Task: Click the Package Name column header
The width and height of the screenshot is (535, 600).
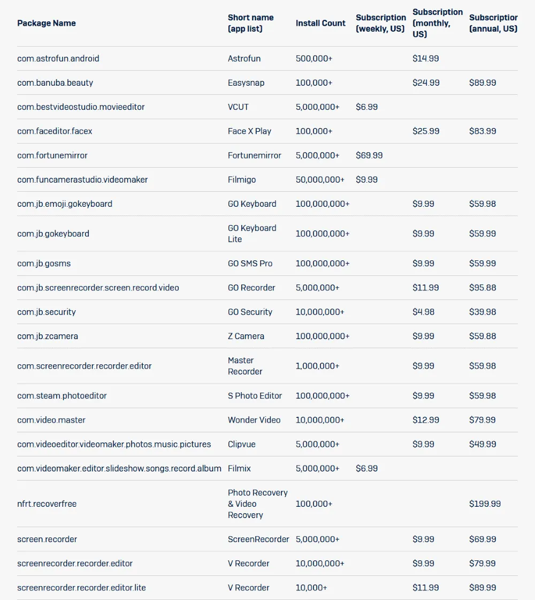Action: (x=47, y=23)
